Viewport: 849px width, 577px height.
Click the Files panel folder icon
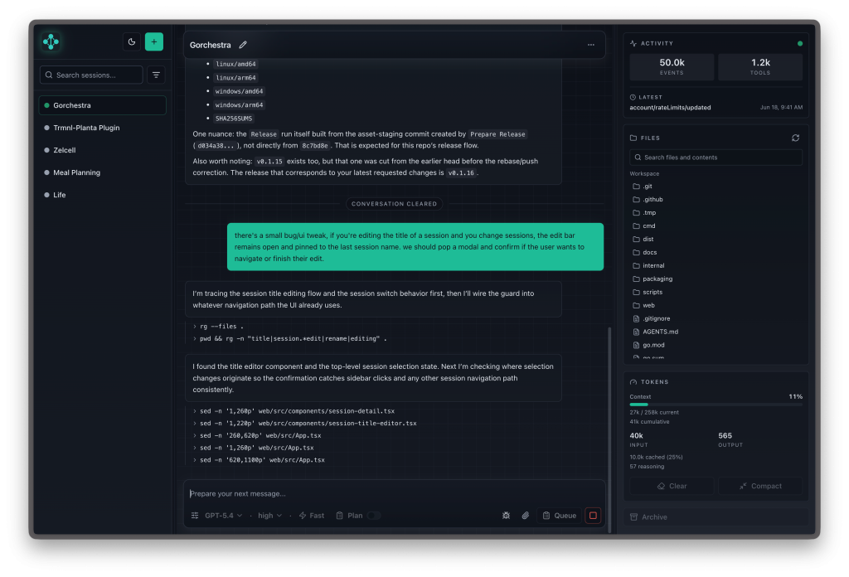click(633, 138)
